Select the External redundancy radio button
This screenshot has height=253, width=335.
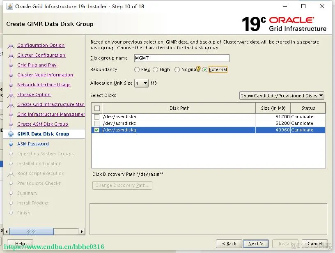click(205, 70)
